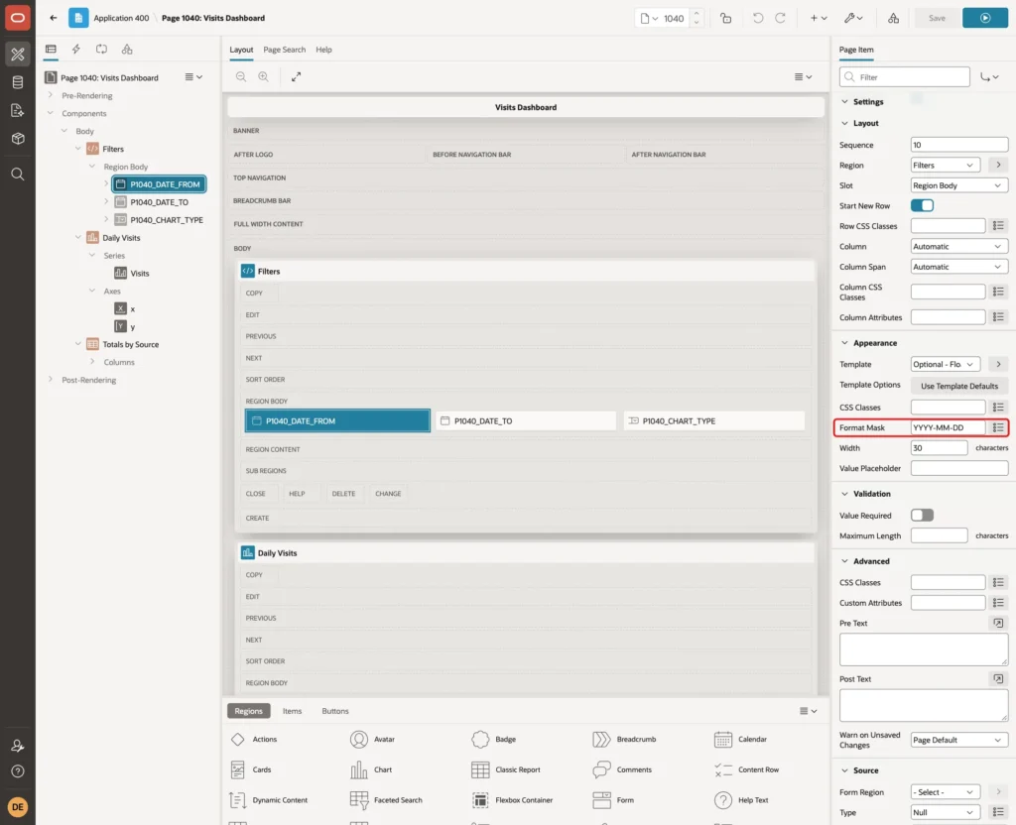Switch to the Page Search tab

pyautogui.click(x=284, y=50)
